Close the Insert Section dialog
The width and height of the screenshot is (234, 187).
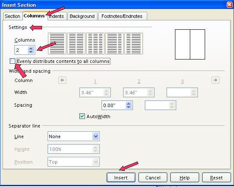point(230,5)
